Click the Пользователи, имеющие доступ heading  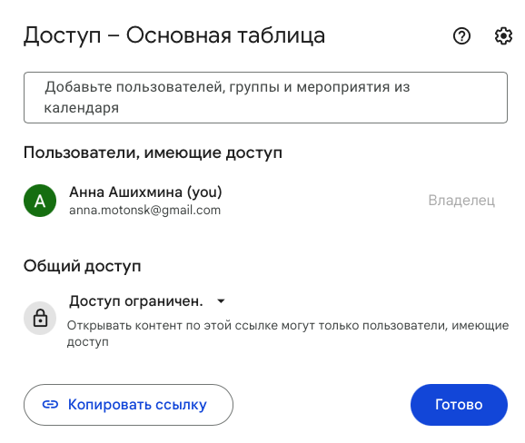click(x=153, y=153)
